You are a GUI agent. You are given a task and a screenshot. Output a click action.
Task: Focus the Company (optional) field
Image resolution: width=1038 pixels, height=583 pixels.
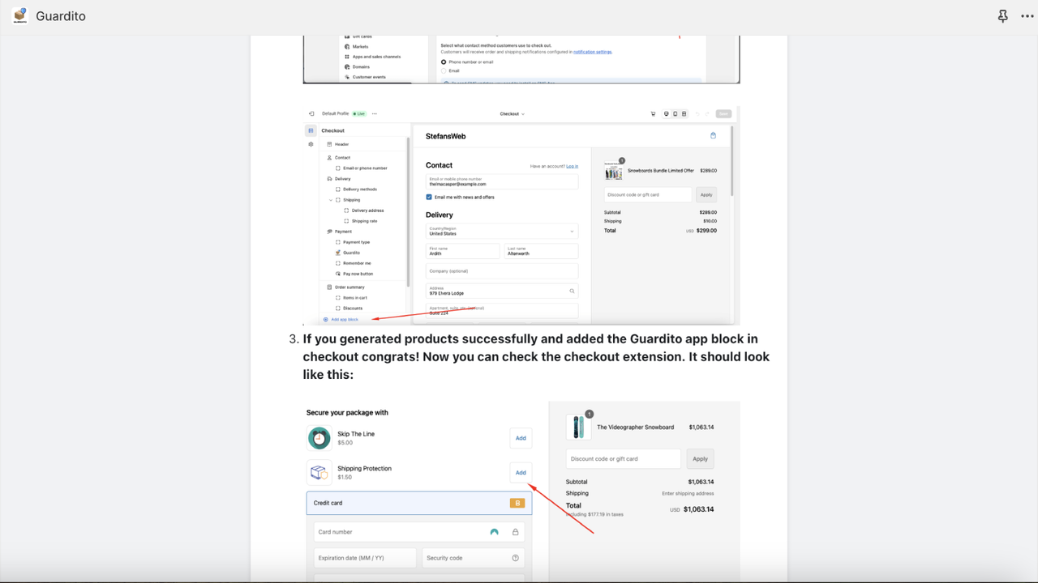click(502, 270)
